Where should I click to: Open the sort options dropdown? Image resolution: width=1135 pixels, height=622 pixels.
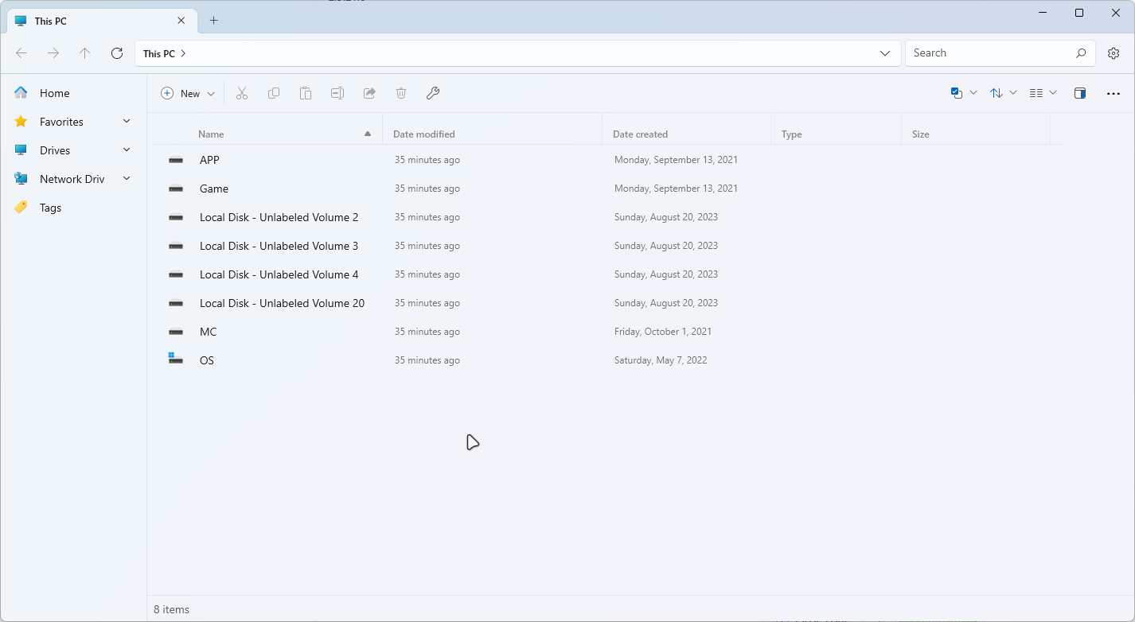tap(1003, 93)
